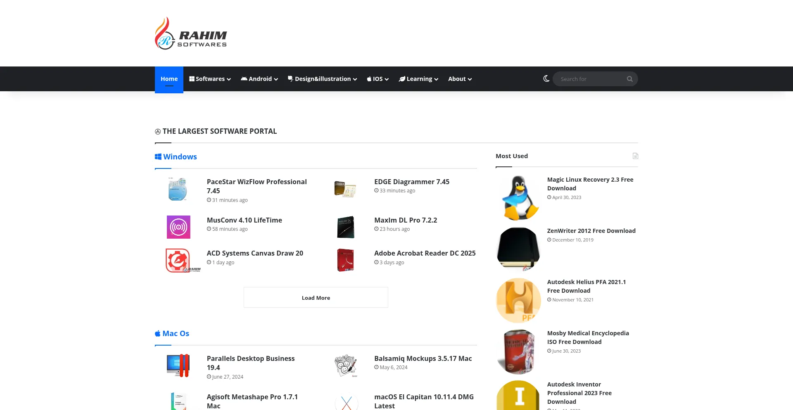Expand the Learning dropdown menu
The width and height of the screenshot is (793, 410).
pos(418,79)
